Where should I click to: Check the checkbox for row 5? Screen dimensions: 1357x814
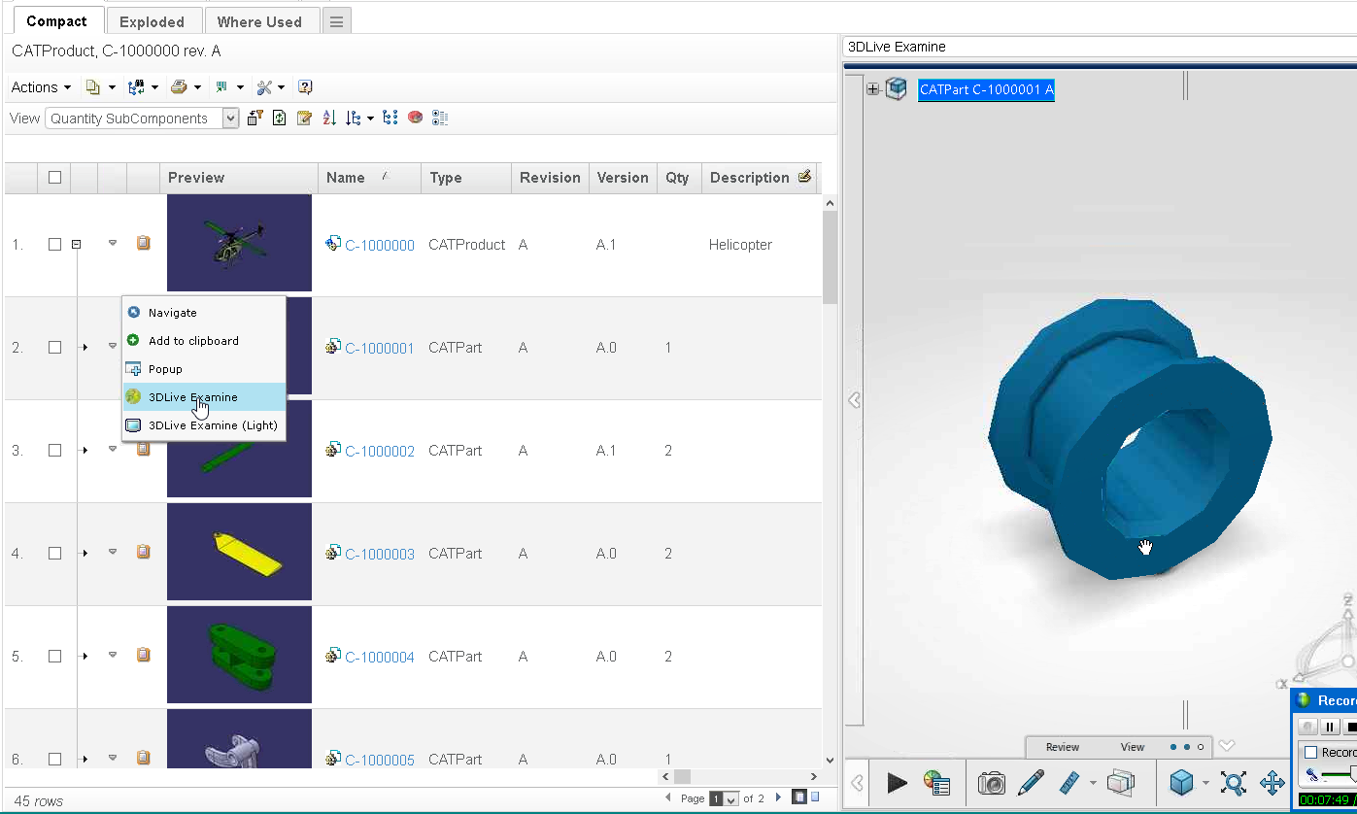click(x=55, y=657)
